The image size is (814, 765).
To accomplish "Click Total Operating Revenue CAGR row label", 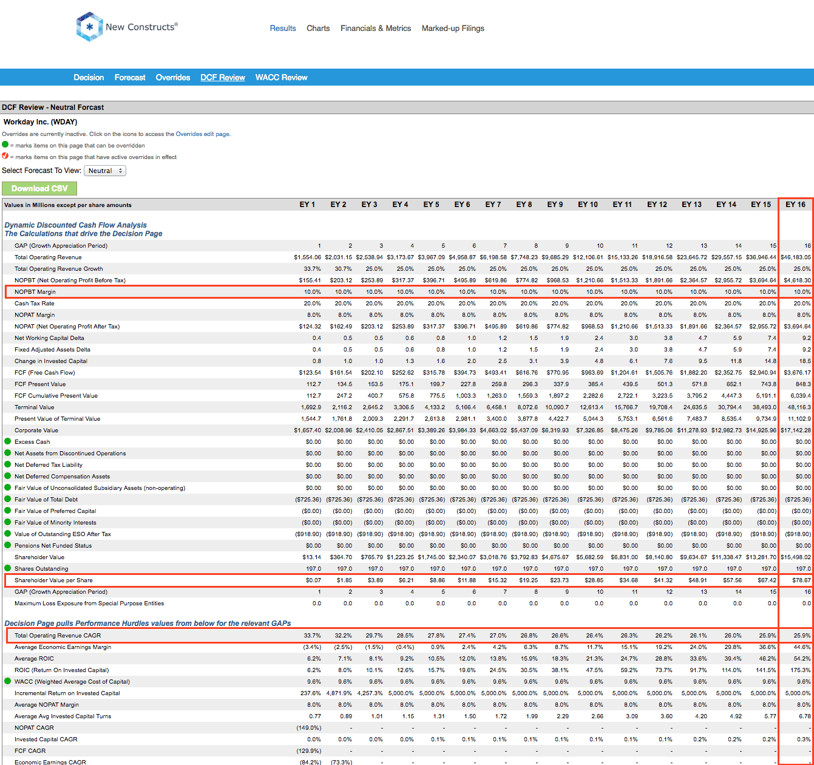I will pos(58,636).
